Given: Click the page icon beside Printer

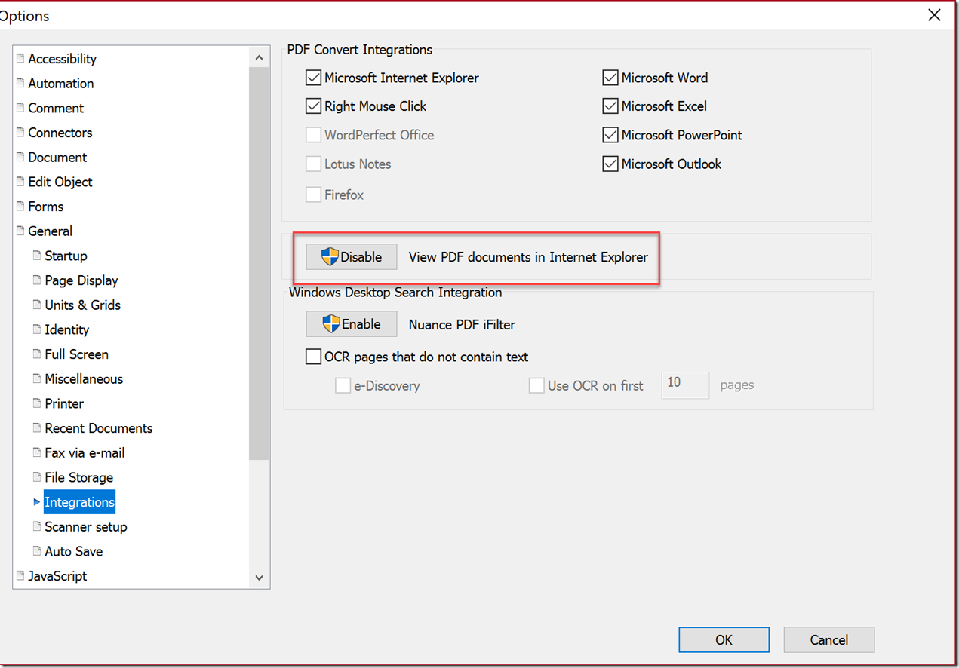Looking at the screenshot, I should pyautogui.click(x=37, y=403).
